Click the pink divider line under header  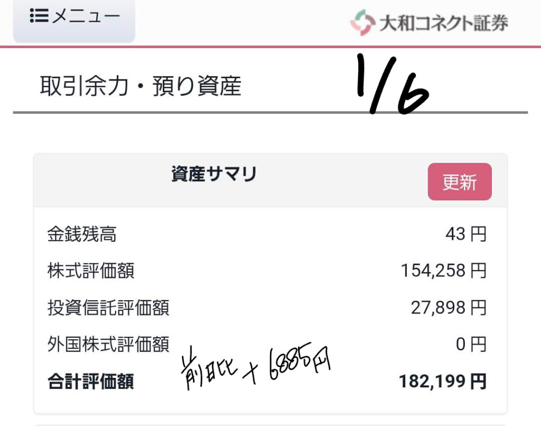pyautogui.click(x=270, y=47)
